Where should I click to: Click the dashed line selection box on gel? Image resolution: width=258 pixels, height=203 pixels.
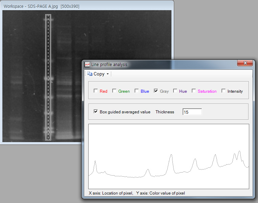[x=48, y=77]
